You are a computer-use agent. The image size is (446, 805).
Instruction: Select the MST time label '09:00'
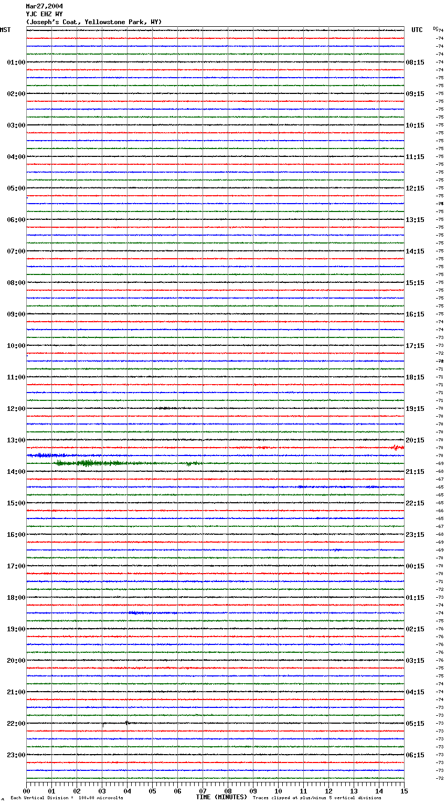(x=16, y=314)
